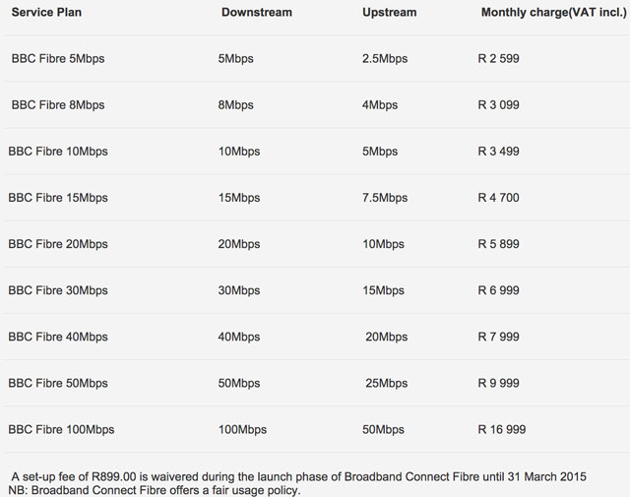Select the BBC Fibre 5Mbps plan
The height and width of the screenshot is (497, 630).
[x=58, y=59]
